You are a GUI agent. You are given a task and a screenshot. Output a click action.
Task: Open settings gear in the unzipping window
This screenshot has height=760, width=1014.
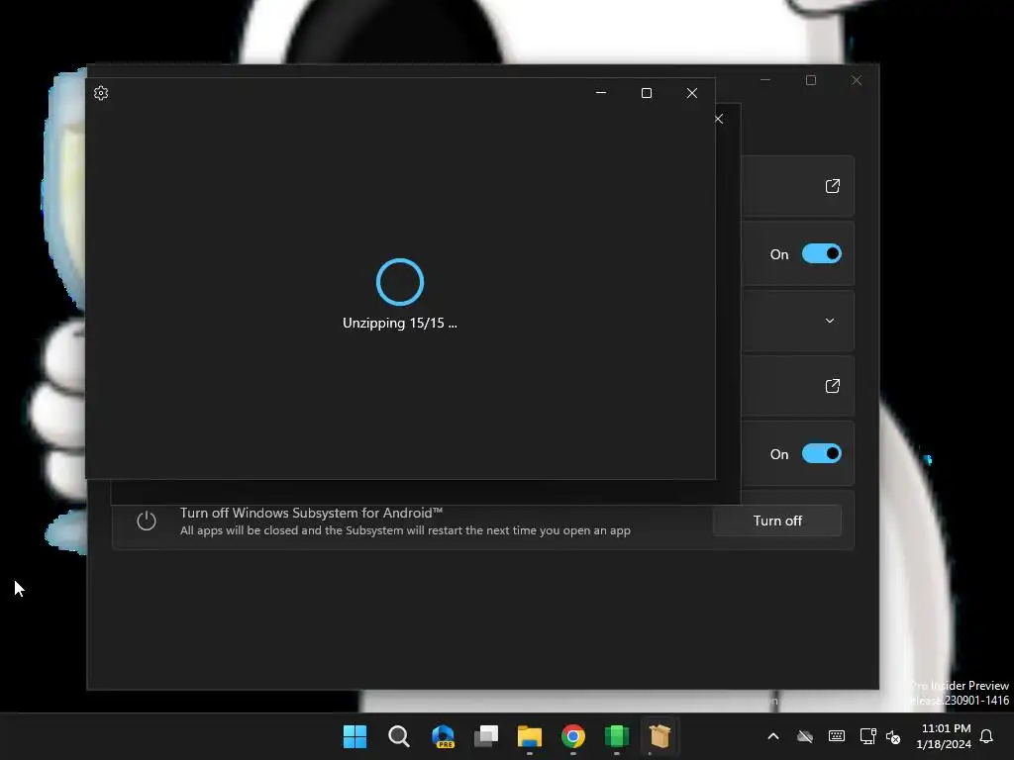[x=101, y=93]
